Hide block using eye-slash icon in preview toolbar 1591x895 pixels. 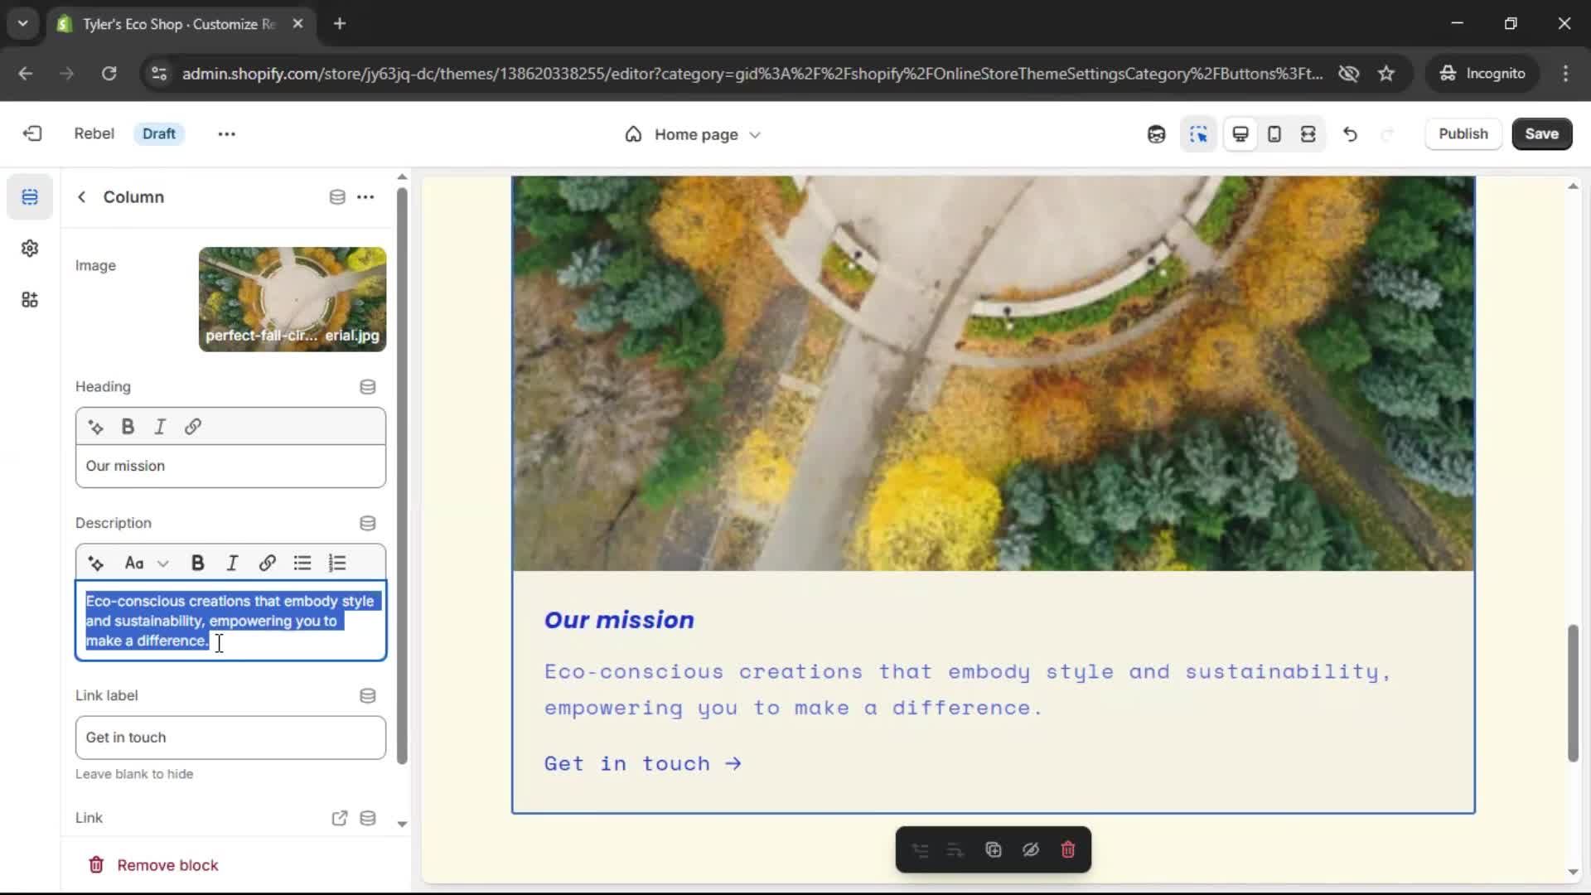pyautogui.click(x=1031, y=850)
